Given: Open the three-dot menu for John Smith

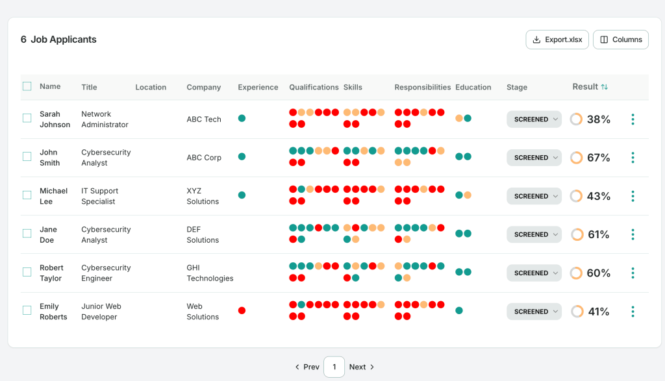Looking at the screenshot, I should click(x=633, y=158).
